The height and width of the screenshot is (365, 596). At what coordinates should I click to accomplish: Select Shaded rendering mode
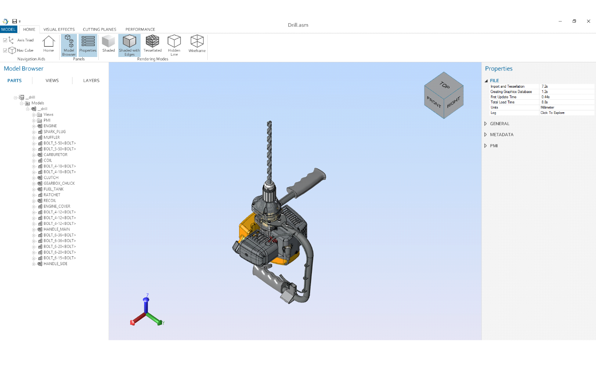pyautogui.click(x=109, y=42)
